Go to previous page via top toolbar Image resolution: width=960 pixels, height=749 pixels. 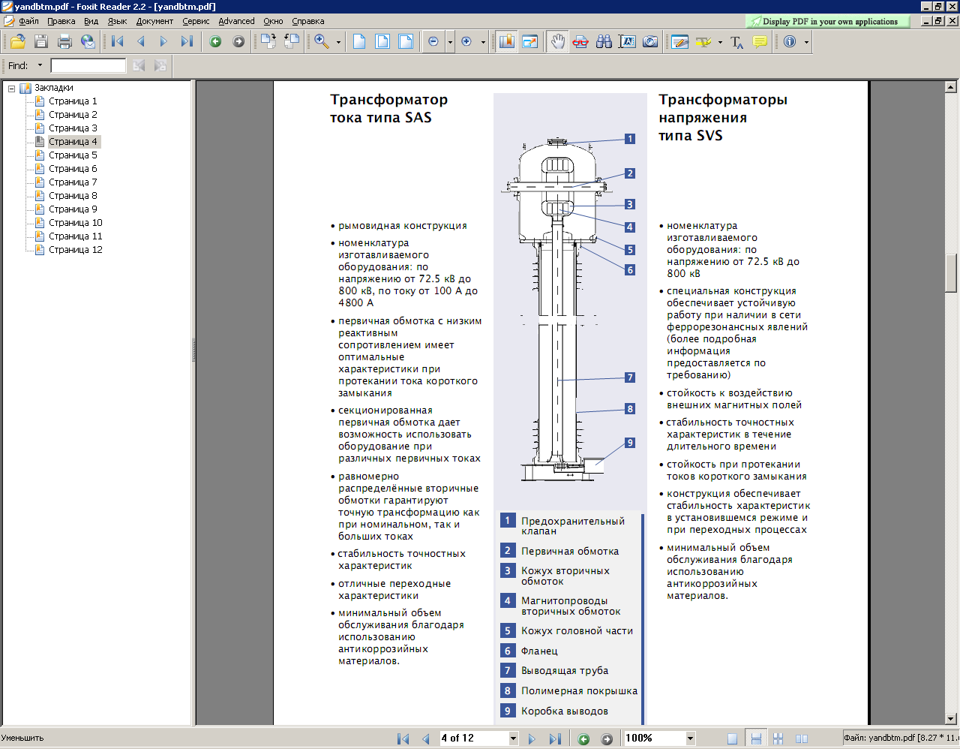140,42
